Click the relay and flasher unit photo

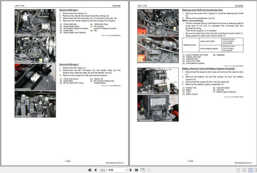click(35, 104)
